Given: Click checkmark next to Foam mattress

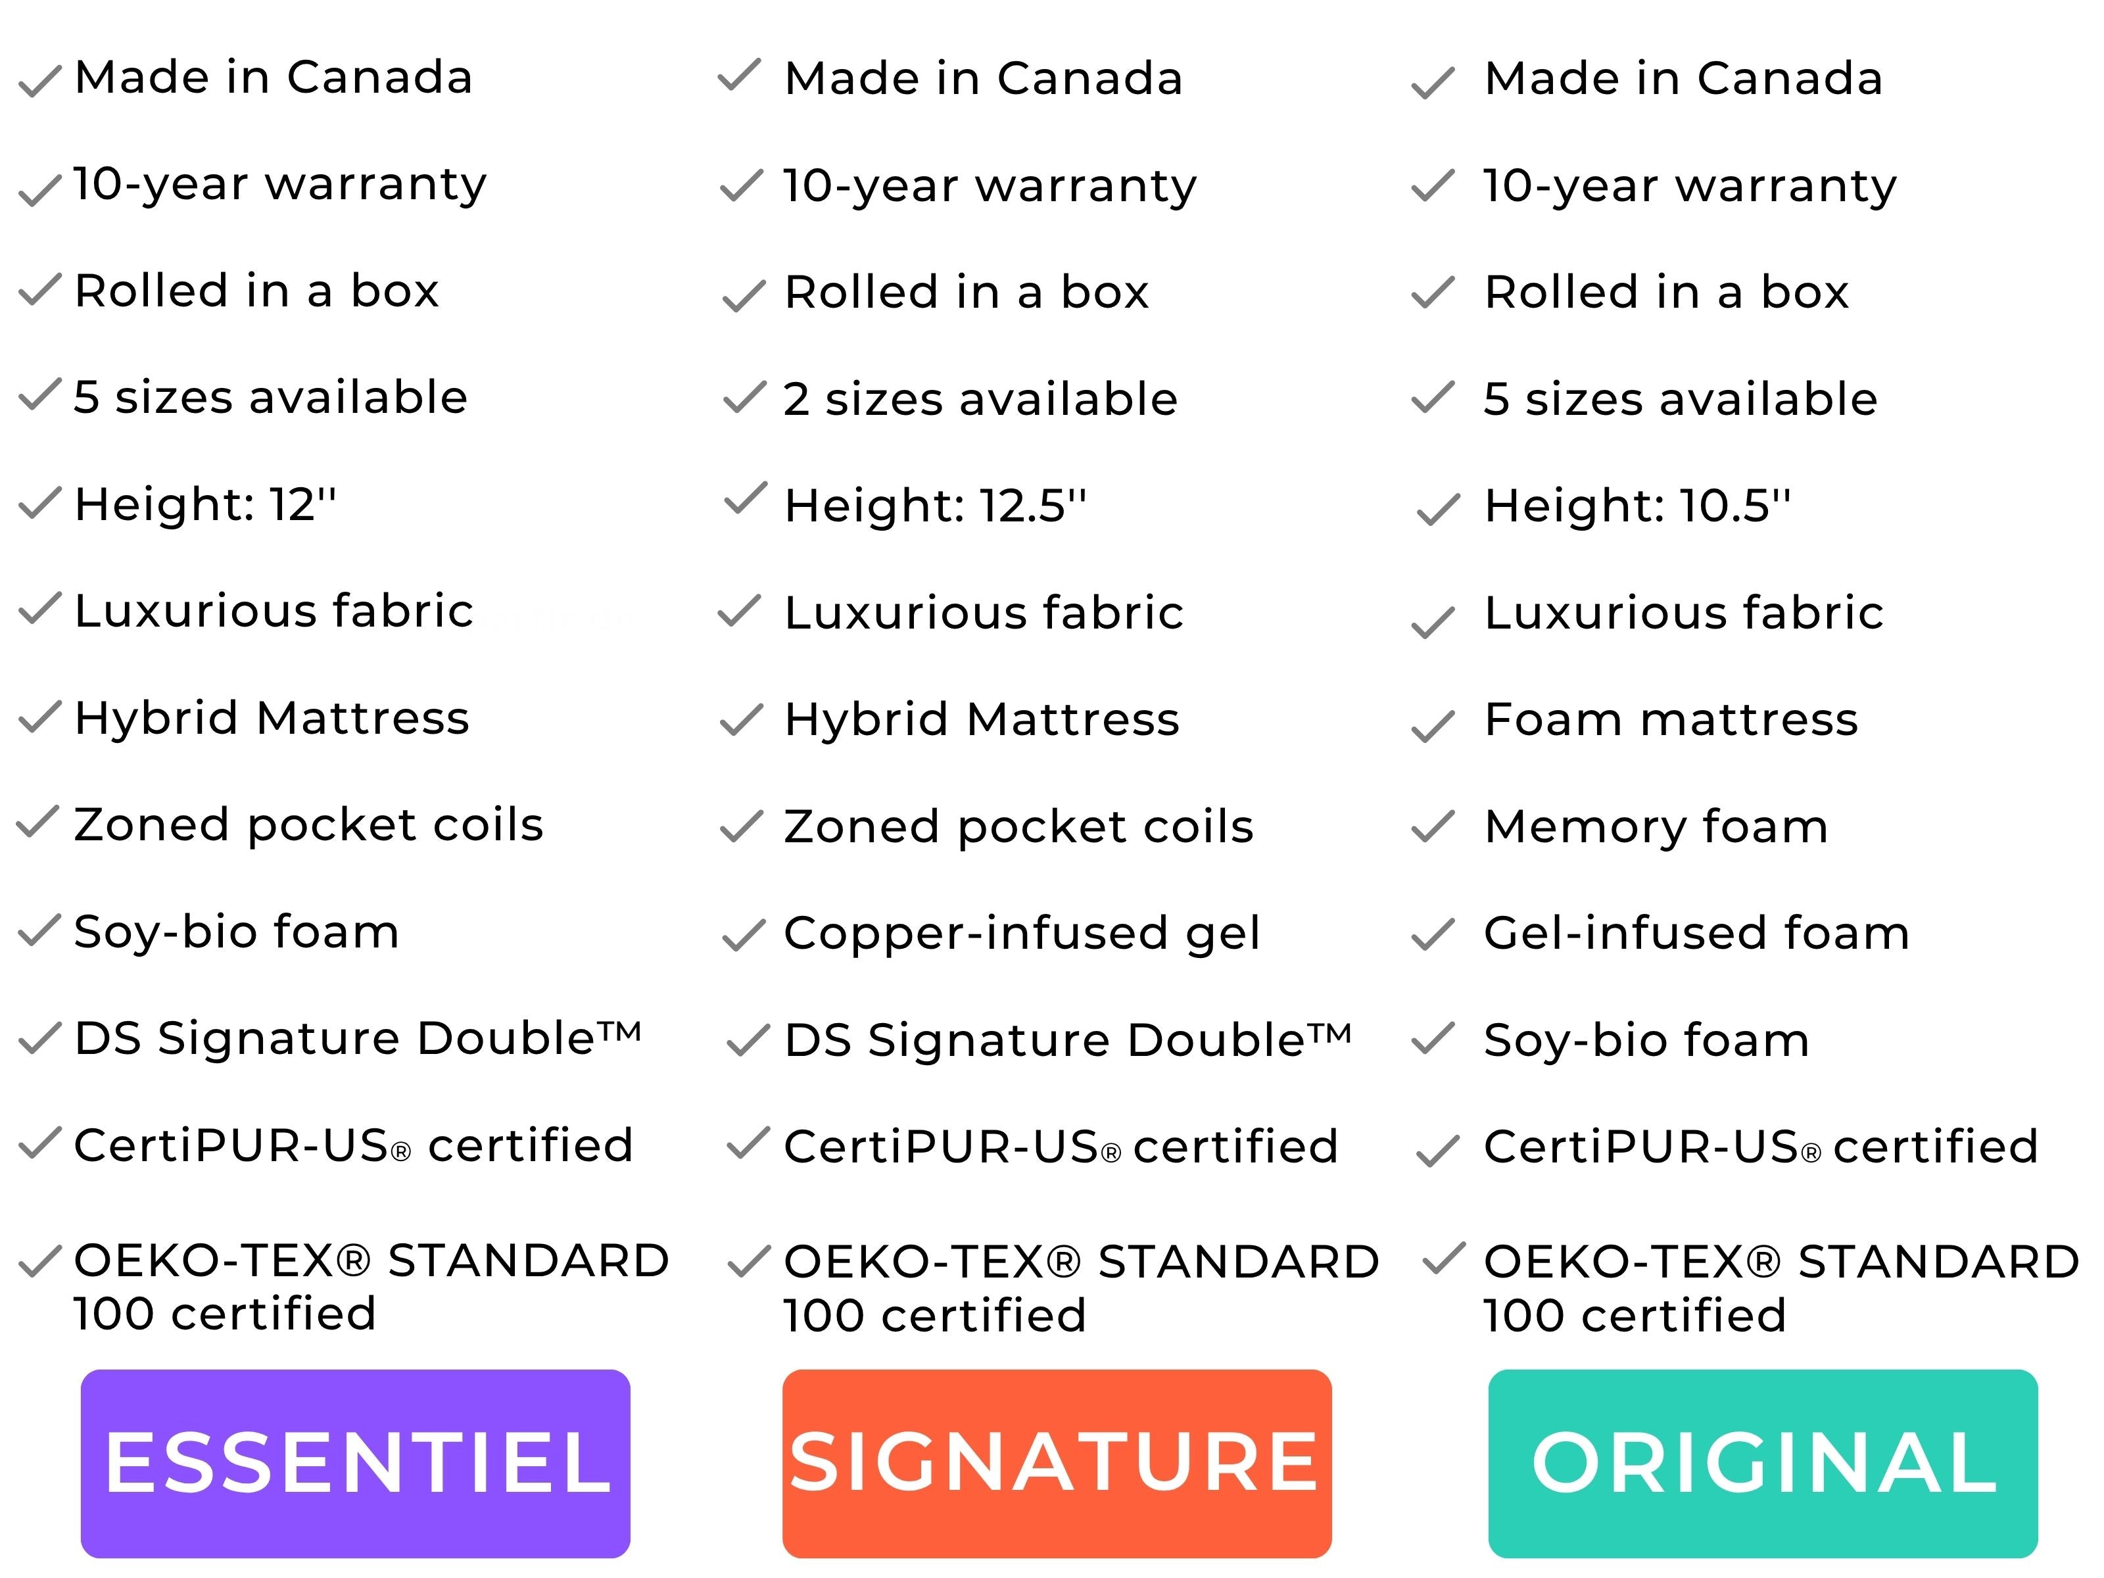Looking at the screenshot, I should click(1433, 726).
